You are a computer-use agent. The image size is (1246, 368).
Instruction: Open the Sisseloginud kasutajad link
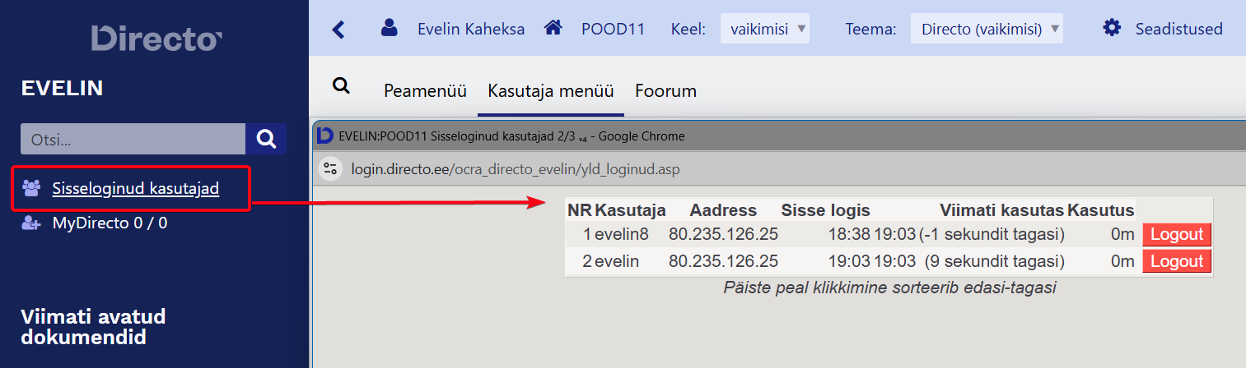coord(135,189)
